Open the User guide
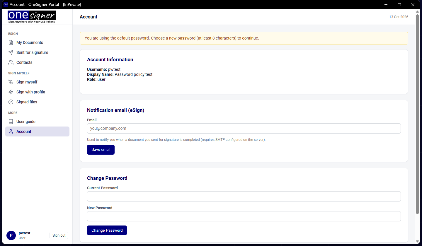422x246 pixels. tap(37, 122)
